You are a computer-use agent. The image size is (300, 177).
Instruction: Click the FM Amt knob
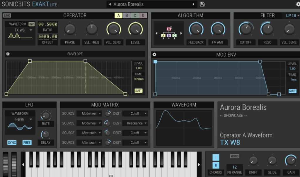coord(218,29)
